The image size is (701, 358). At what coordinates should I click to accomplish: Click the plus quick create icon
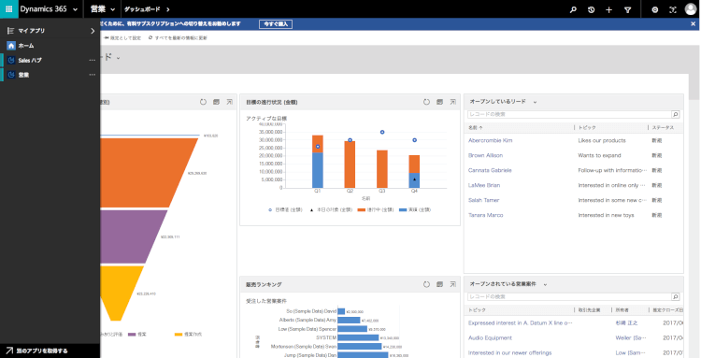click(x=608, y=9)
